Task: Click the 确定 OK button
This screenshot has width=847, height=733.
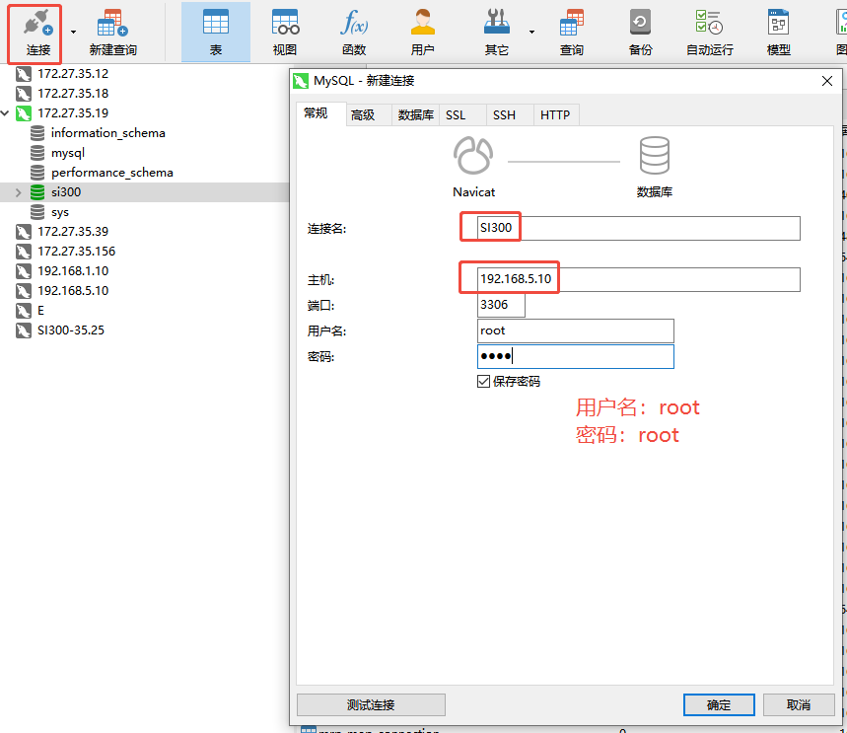Action: tap(719, 705)
